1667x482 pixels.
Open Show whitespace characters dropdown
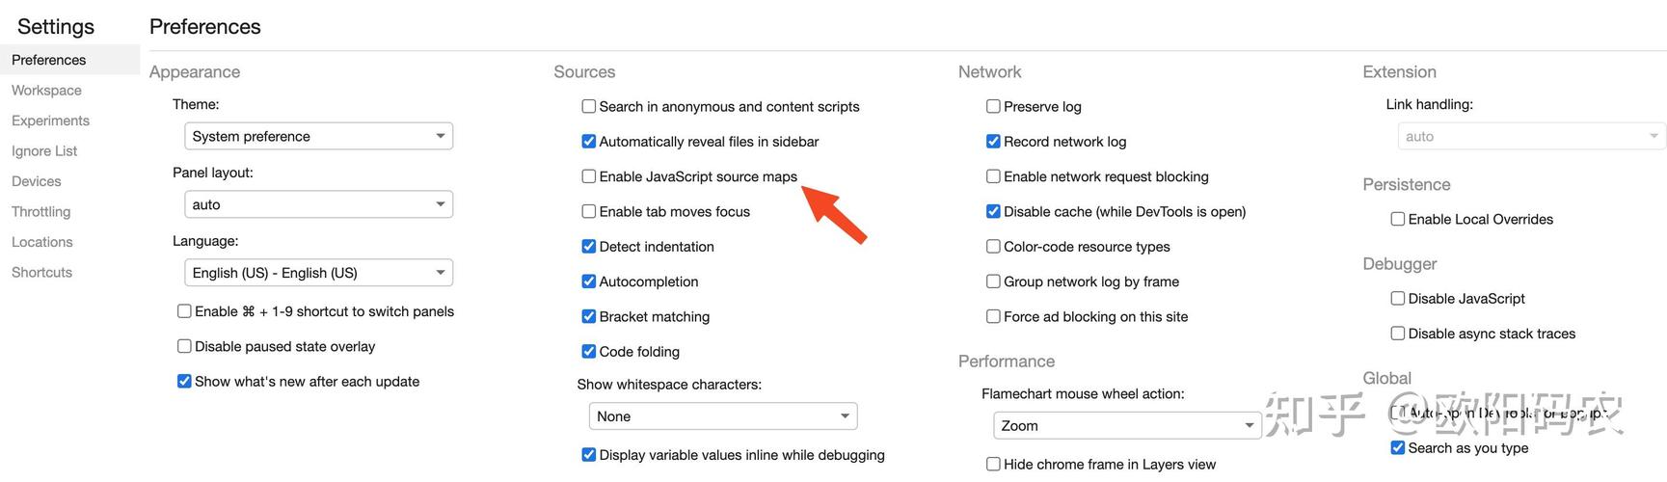point(722,416)
